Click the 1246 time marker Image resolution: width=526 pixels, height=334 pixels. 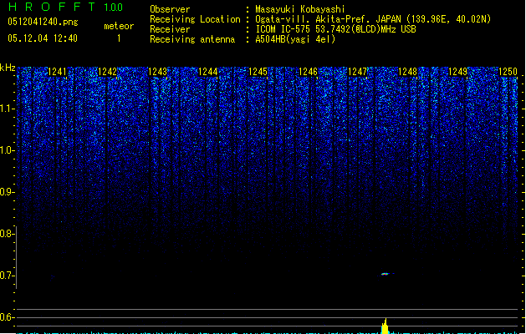(308, 72)
